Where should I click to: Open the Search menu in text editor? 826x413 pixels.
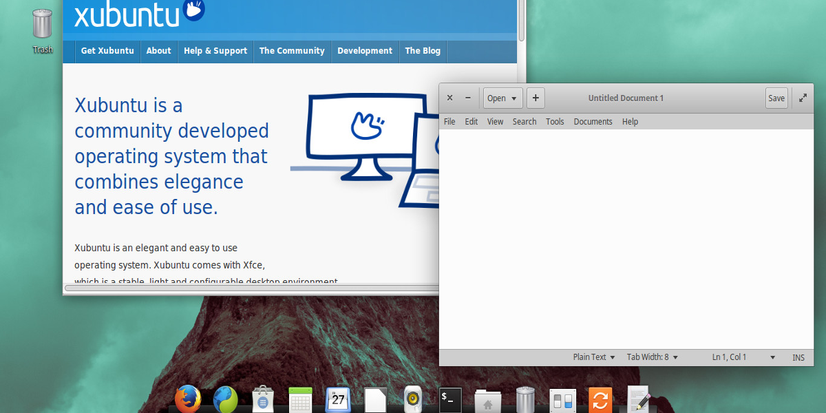(x=525, y=122)
